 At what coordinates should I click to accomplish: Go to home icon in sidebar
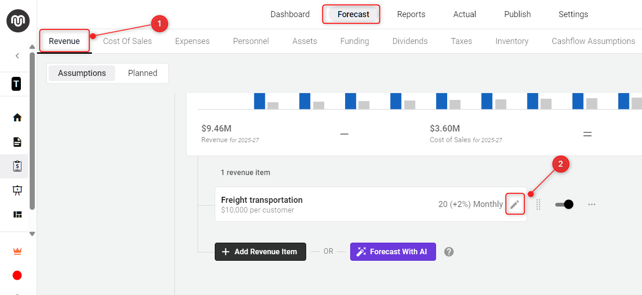pos(17,118)
